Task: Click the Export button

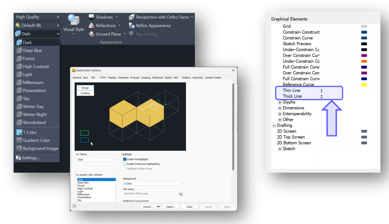Action: point(171,207)
